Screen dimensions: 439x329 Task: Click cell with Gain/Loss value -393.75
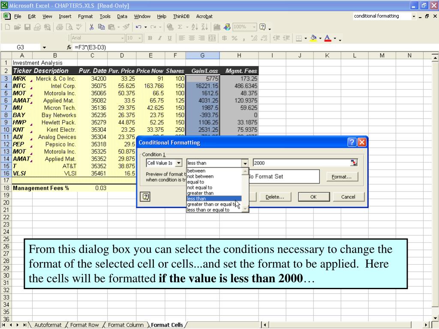pos(202,115)
